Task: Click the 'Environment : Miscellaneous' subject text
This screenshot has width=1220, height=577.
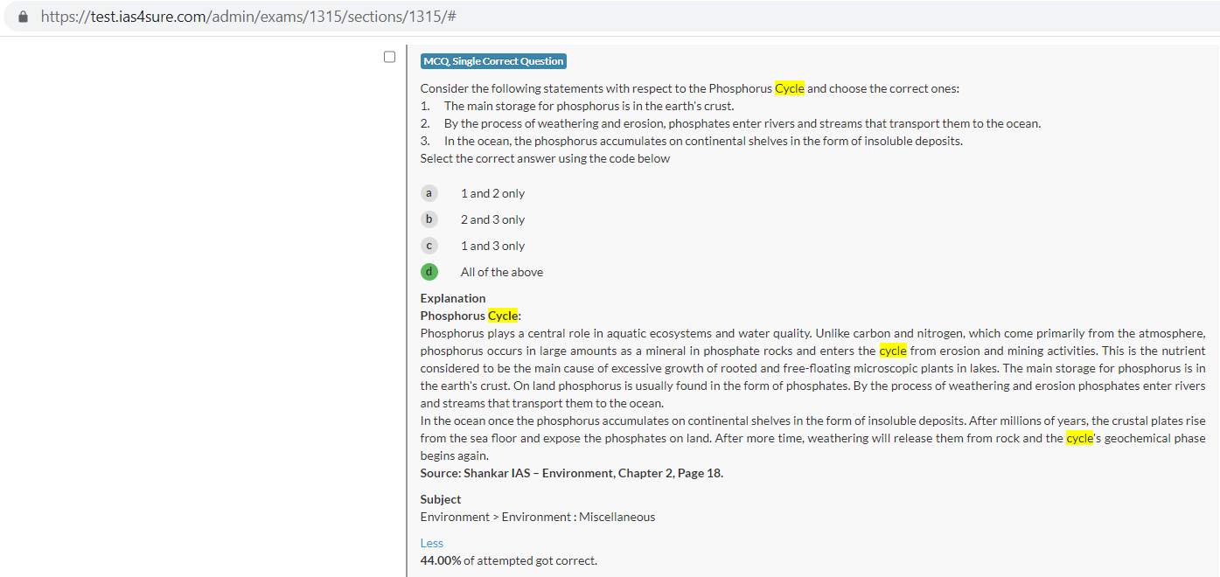Action: (577, 517)
